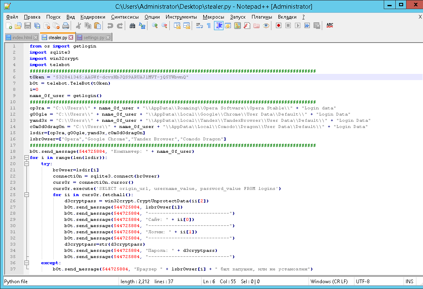The image size is (423, 289).
Task: Toggle the indent guide button
Action: pyautogui.click(x=219, y=26)
